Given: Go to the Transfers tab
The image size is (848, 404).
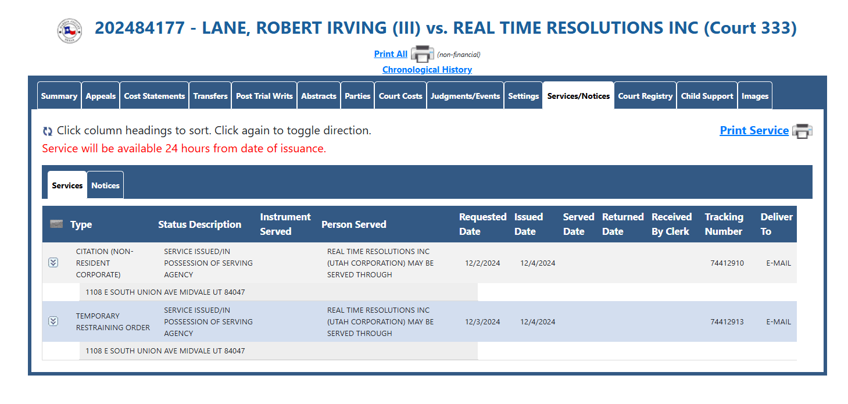Looking at the screenshot, I should click(x=210, y=96).
